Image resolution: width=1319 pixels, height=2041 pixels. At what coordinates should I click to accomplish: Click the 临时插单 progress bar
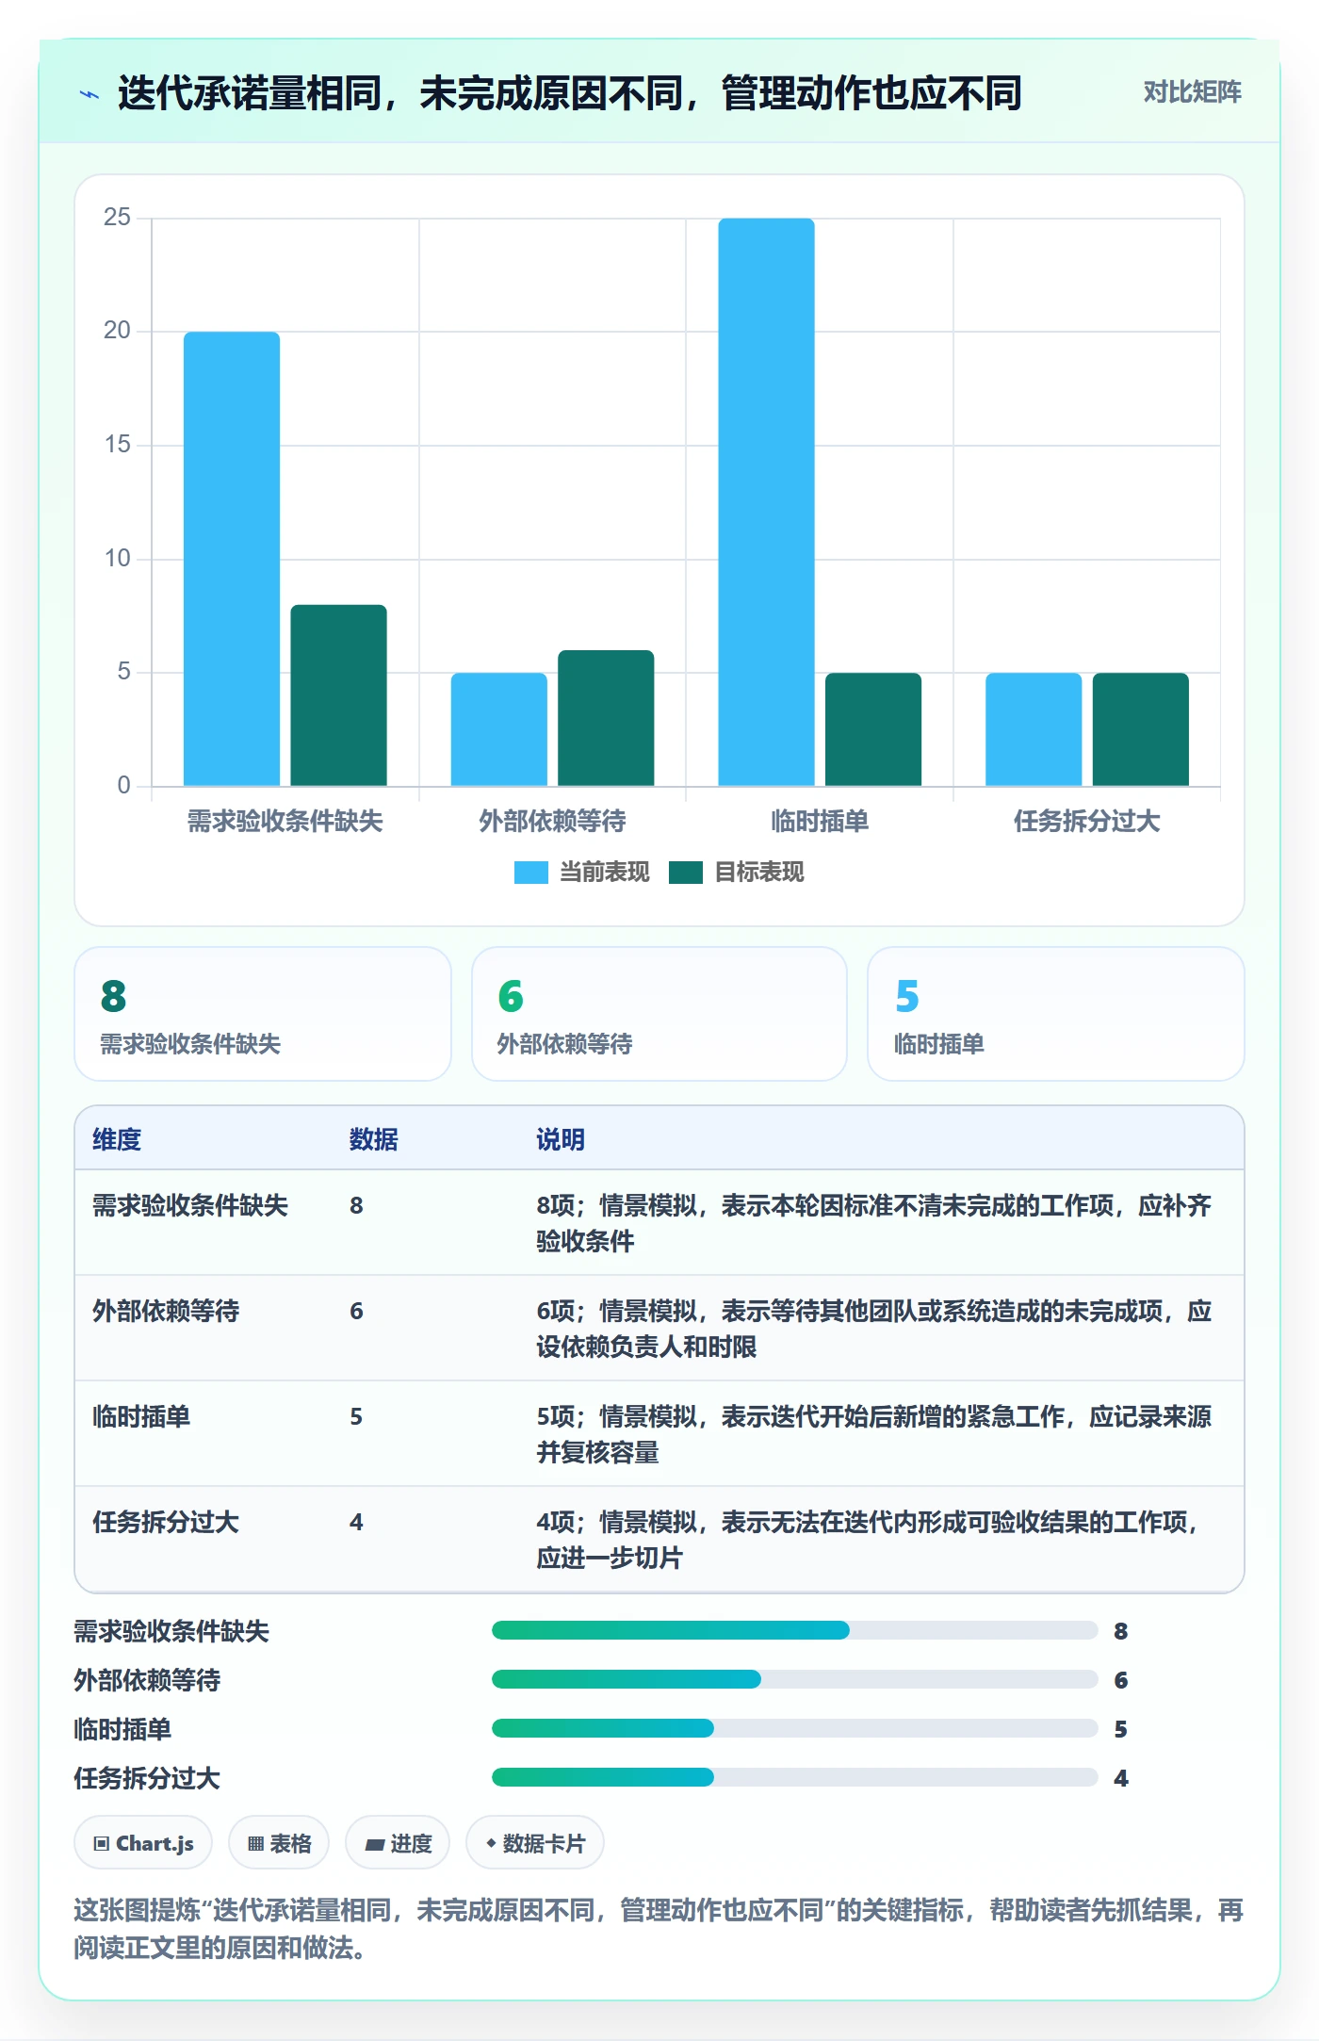795,1728
